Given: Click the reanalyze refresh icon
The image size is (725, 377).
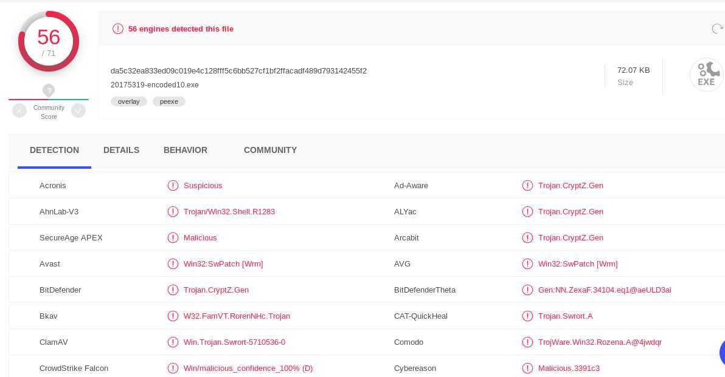Looking at the screenshot, I should pyautogui.click(x=717, y=29).
